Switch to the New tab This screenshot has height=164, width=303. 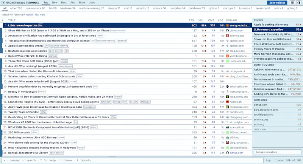tap(55, 3)
